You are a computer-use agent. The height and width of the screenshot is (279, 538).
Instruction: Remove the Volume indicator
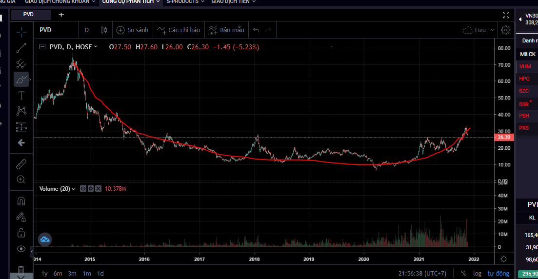(x=98, y=188)
